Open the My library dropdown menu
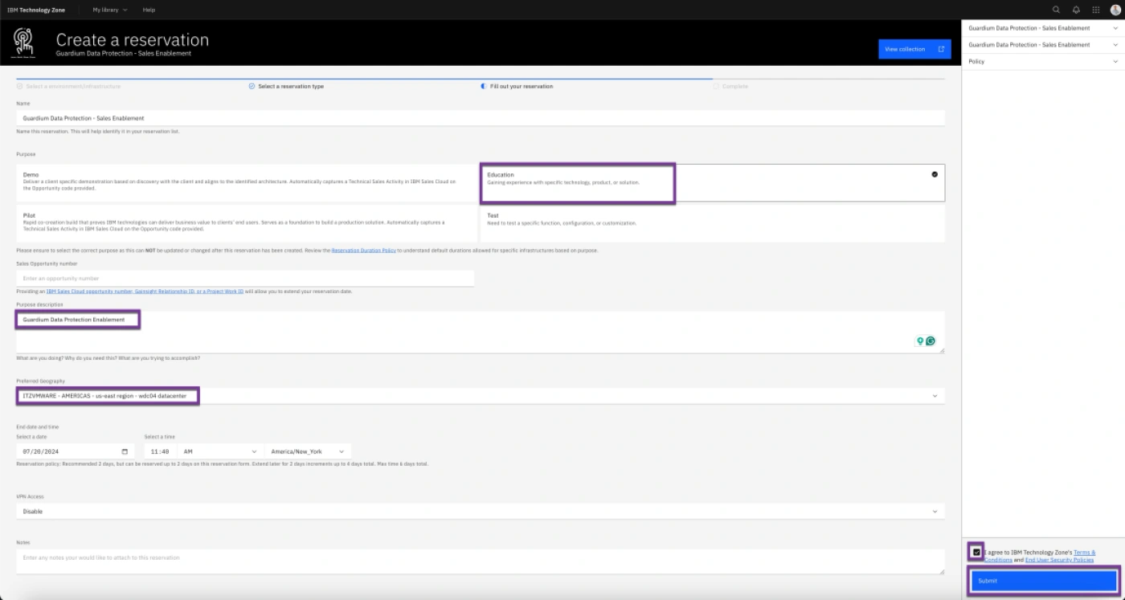Viewport: 1125px width, 600px height. (109, 10)
